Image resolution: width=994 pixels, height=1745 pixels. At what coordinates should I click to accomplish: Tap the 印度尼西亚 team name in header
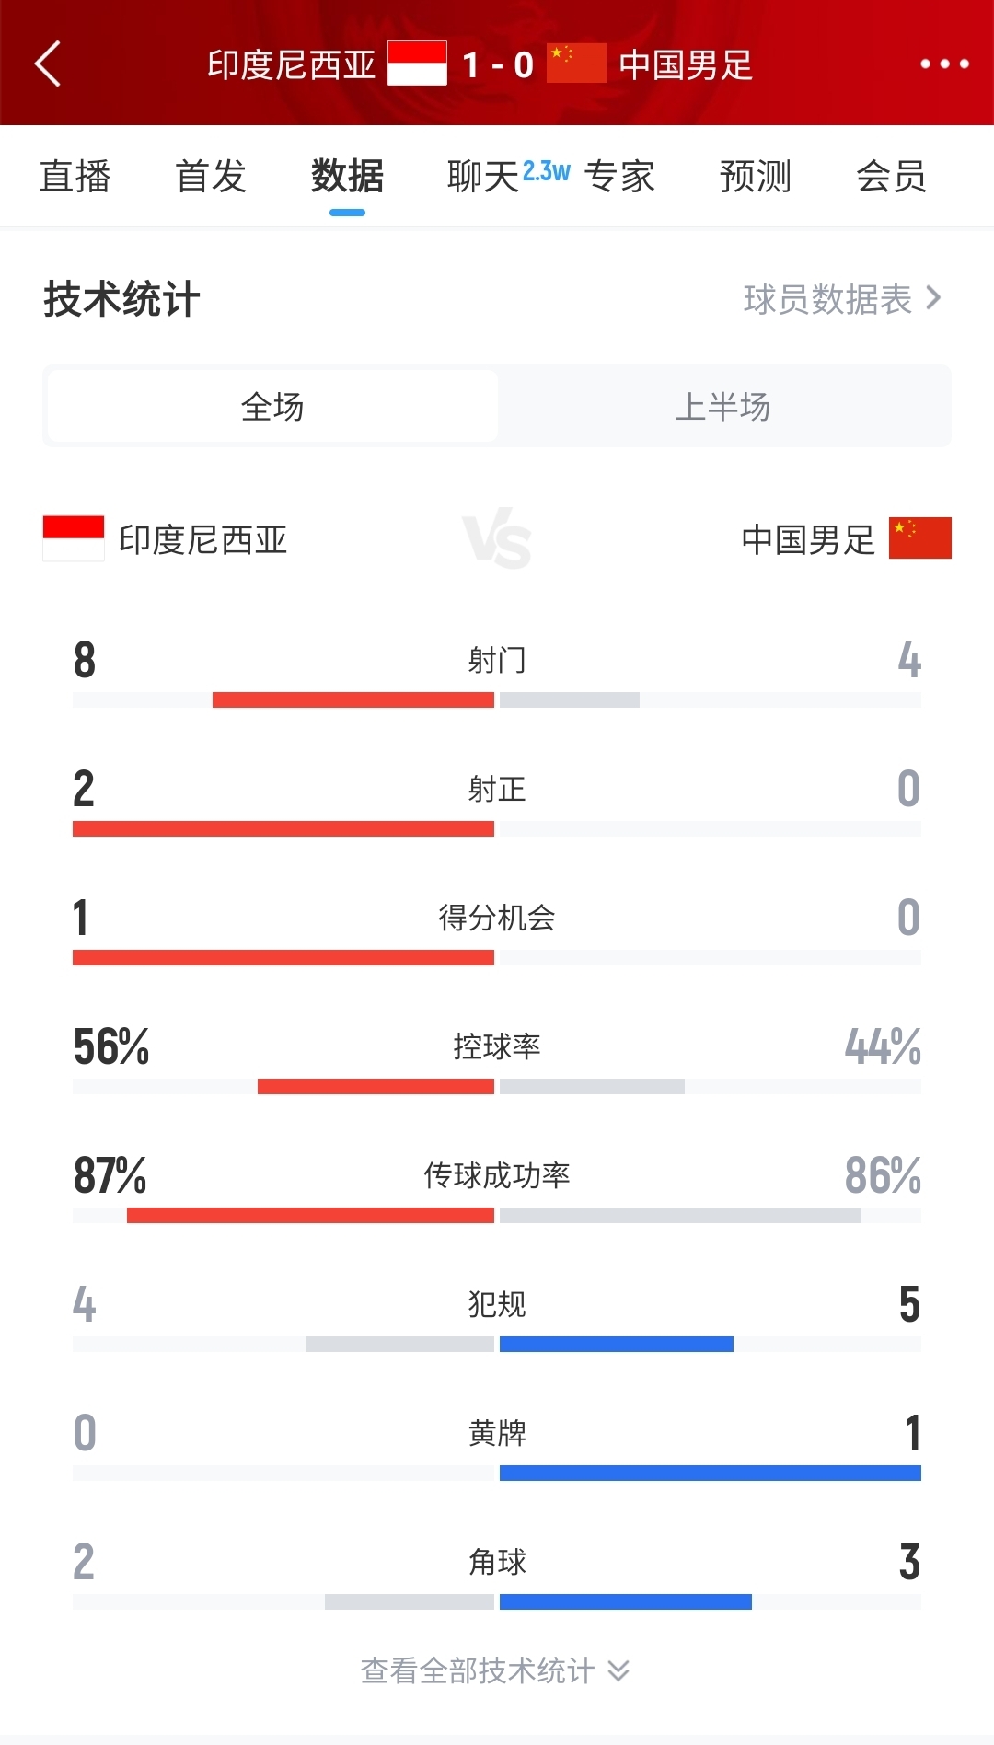coord(291,64)
